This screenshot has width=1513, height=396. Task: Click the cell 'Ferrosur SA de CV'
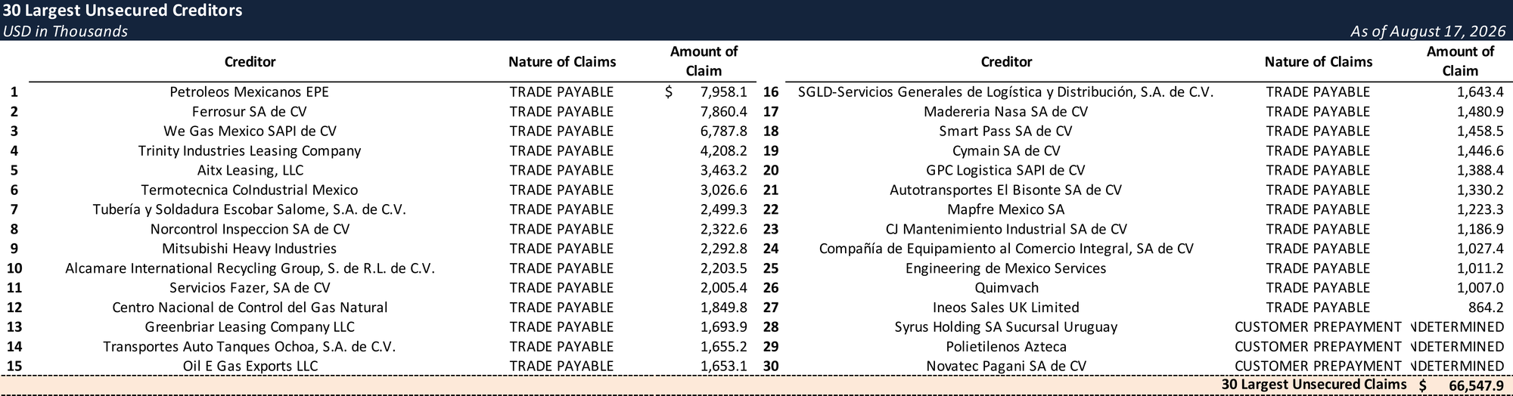click(250, 112)
